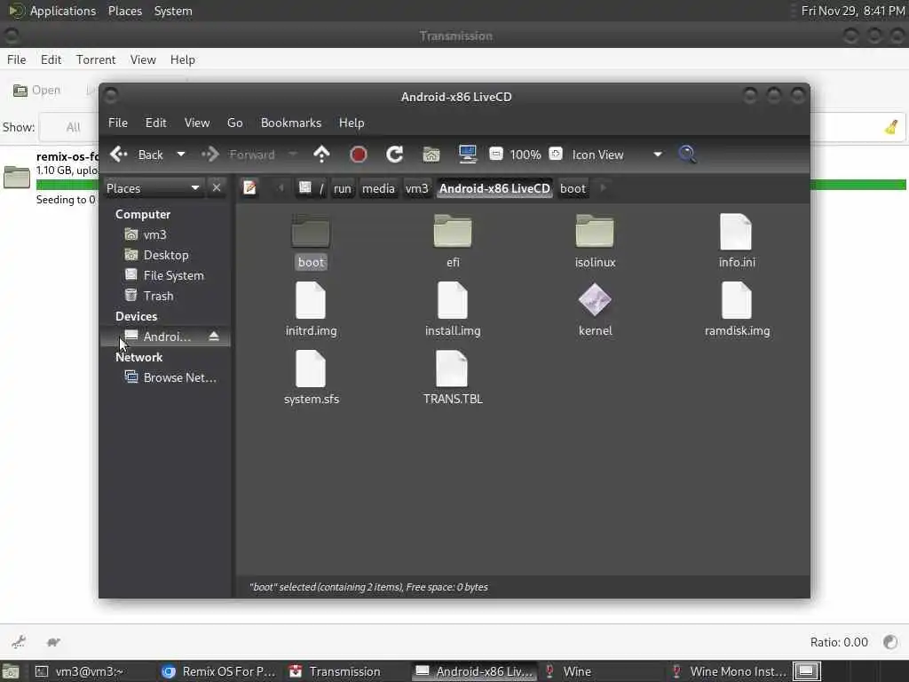Image resolution: width=909 pixels, height=682 pixels.
Task: Go to 'media' in the path bar
Action: 378,188
